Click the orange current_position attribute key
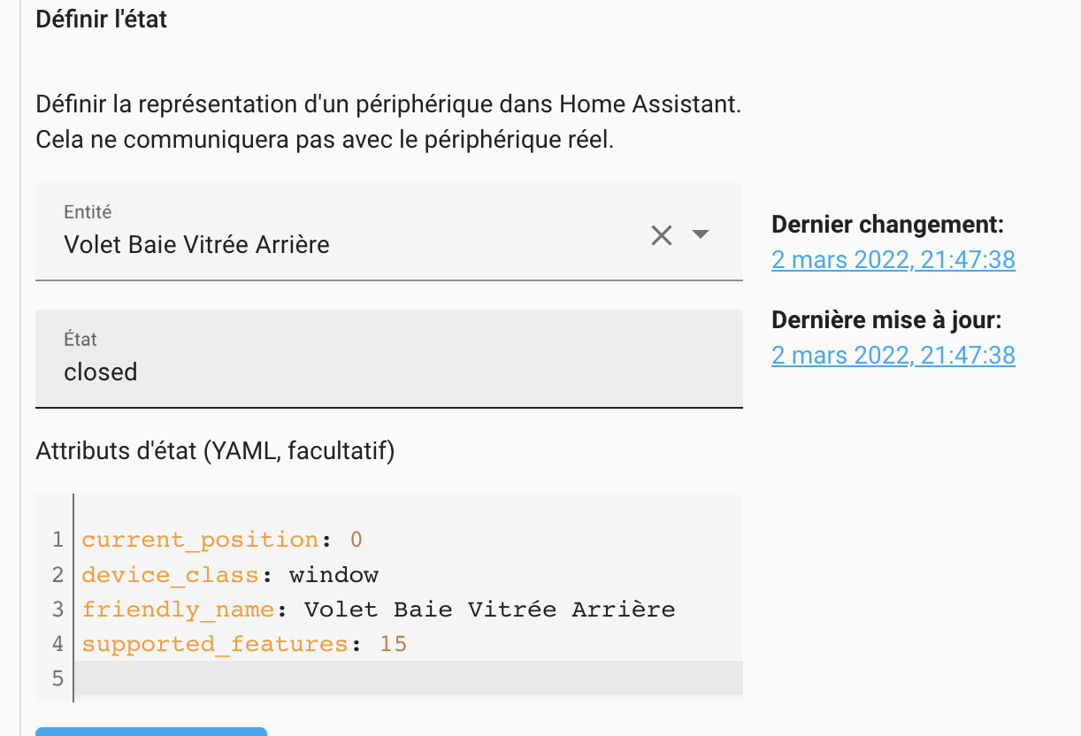1081x736 pixels. 199,539
